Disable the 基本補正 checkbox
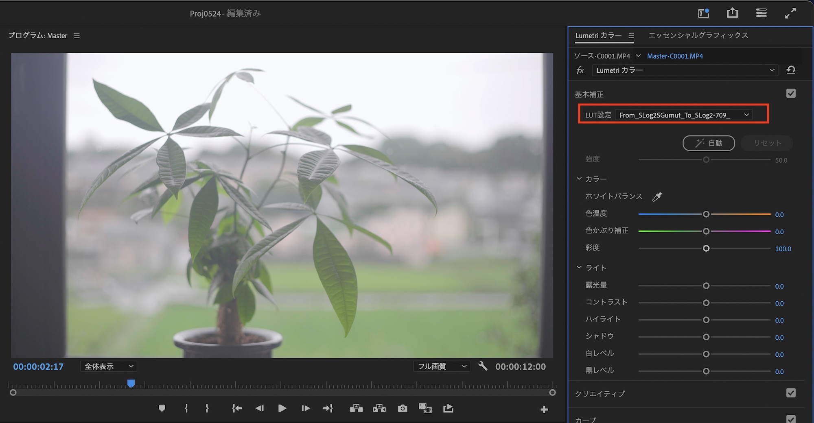This screenshot has height=423, width=814. [790, 94]
